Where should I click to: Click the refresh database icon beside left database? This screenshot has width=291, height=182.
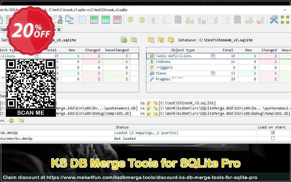(124, 40)
